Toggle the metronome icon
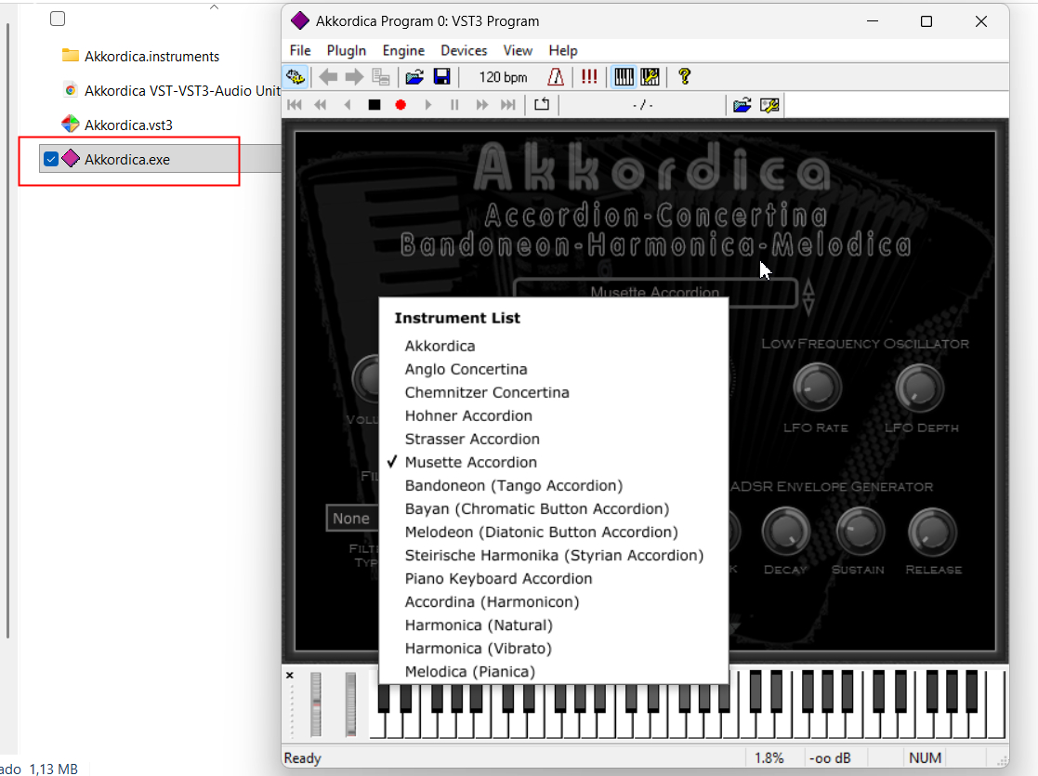 556,77
